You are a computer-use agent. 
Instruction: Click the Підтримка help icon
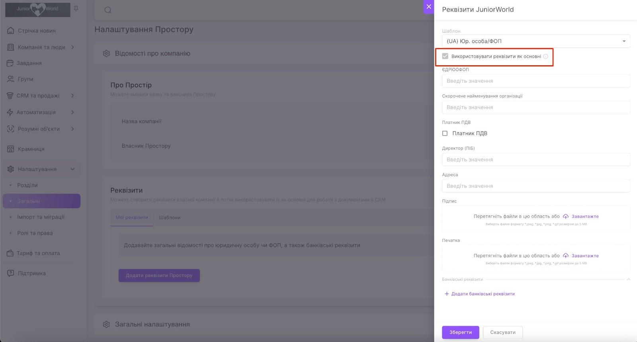11,273
